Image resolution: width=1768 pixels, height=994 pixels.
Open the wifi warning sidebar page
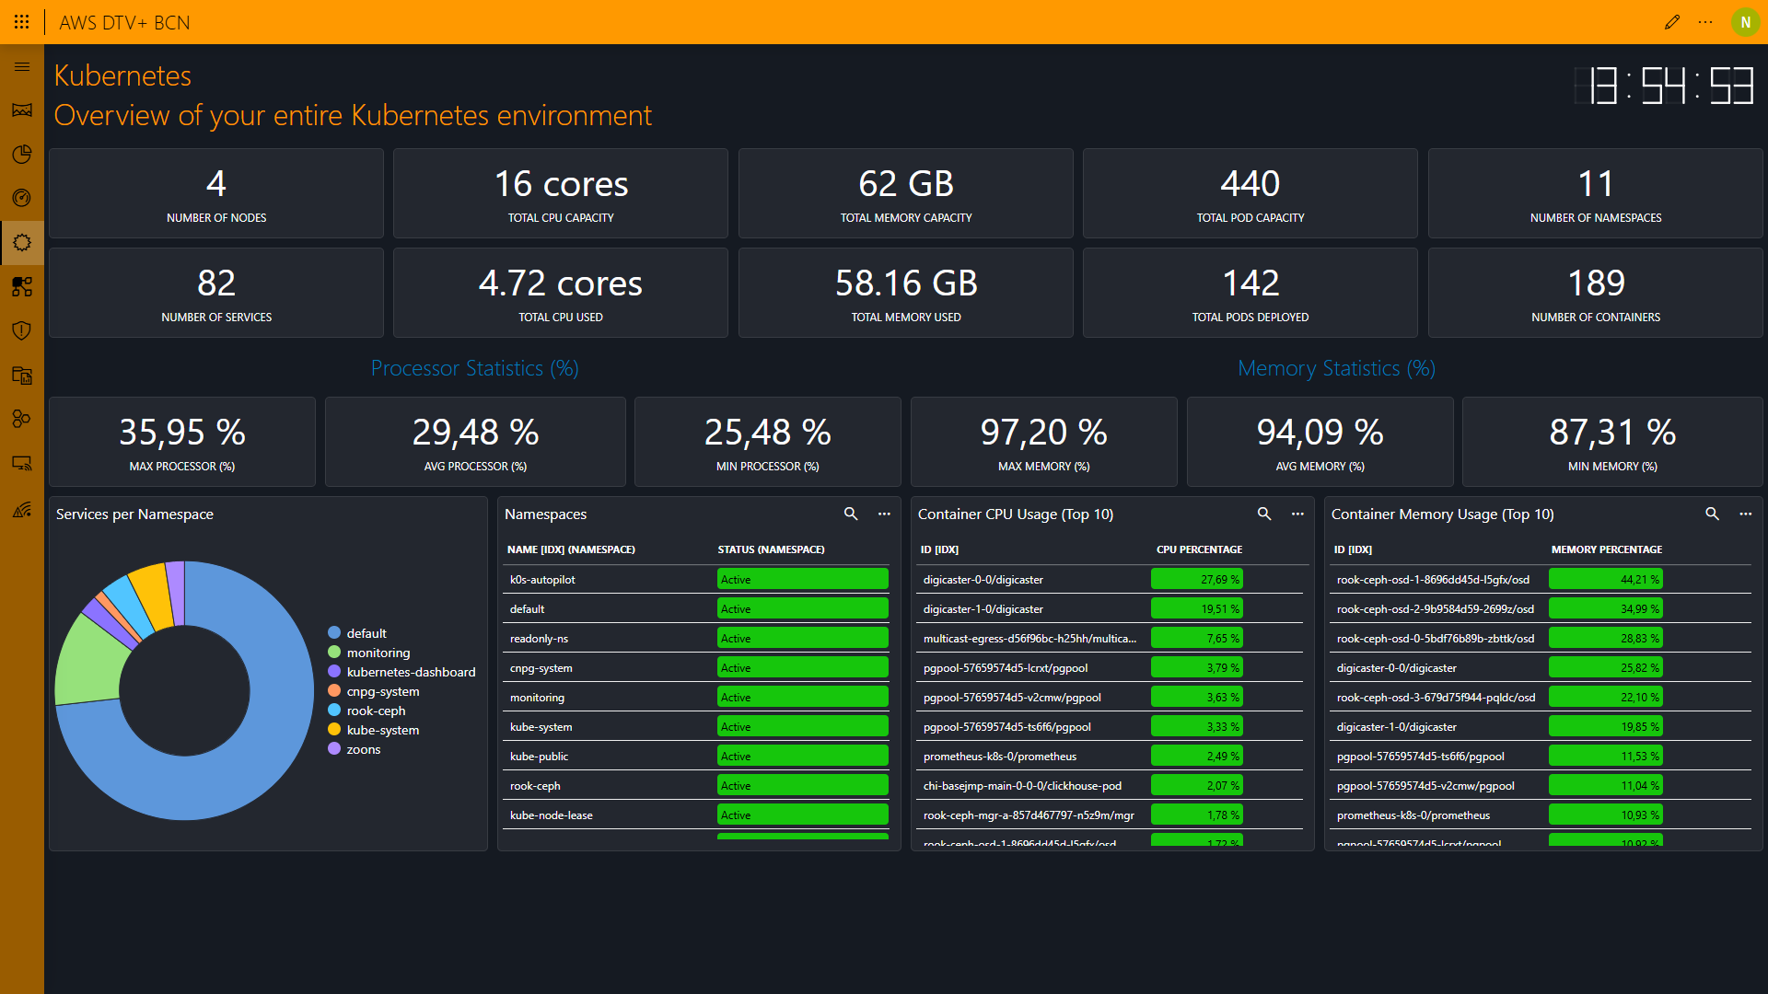tap(22, 509)
